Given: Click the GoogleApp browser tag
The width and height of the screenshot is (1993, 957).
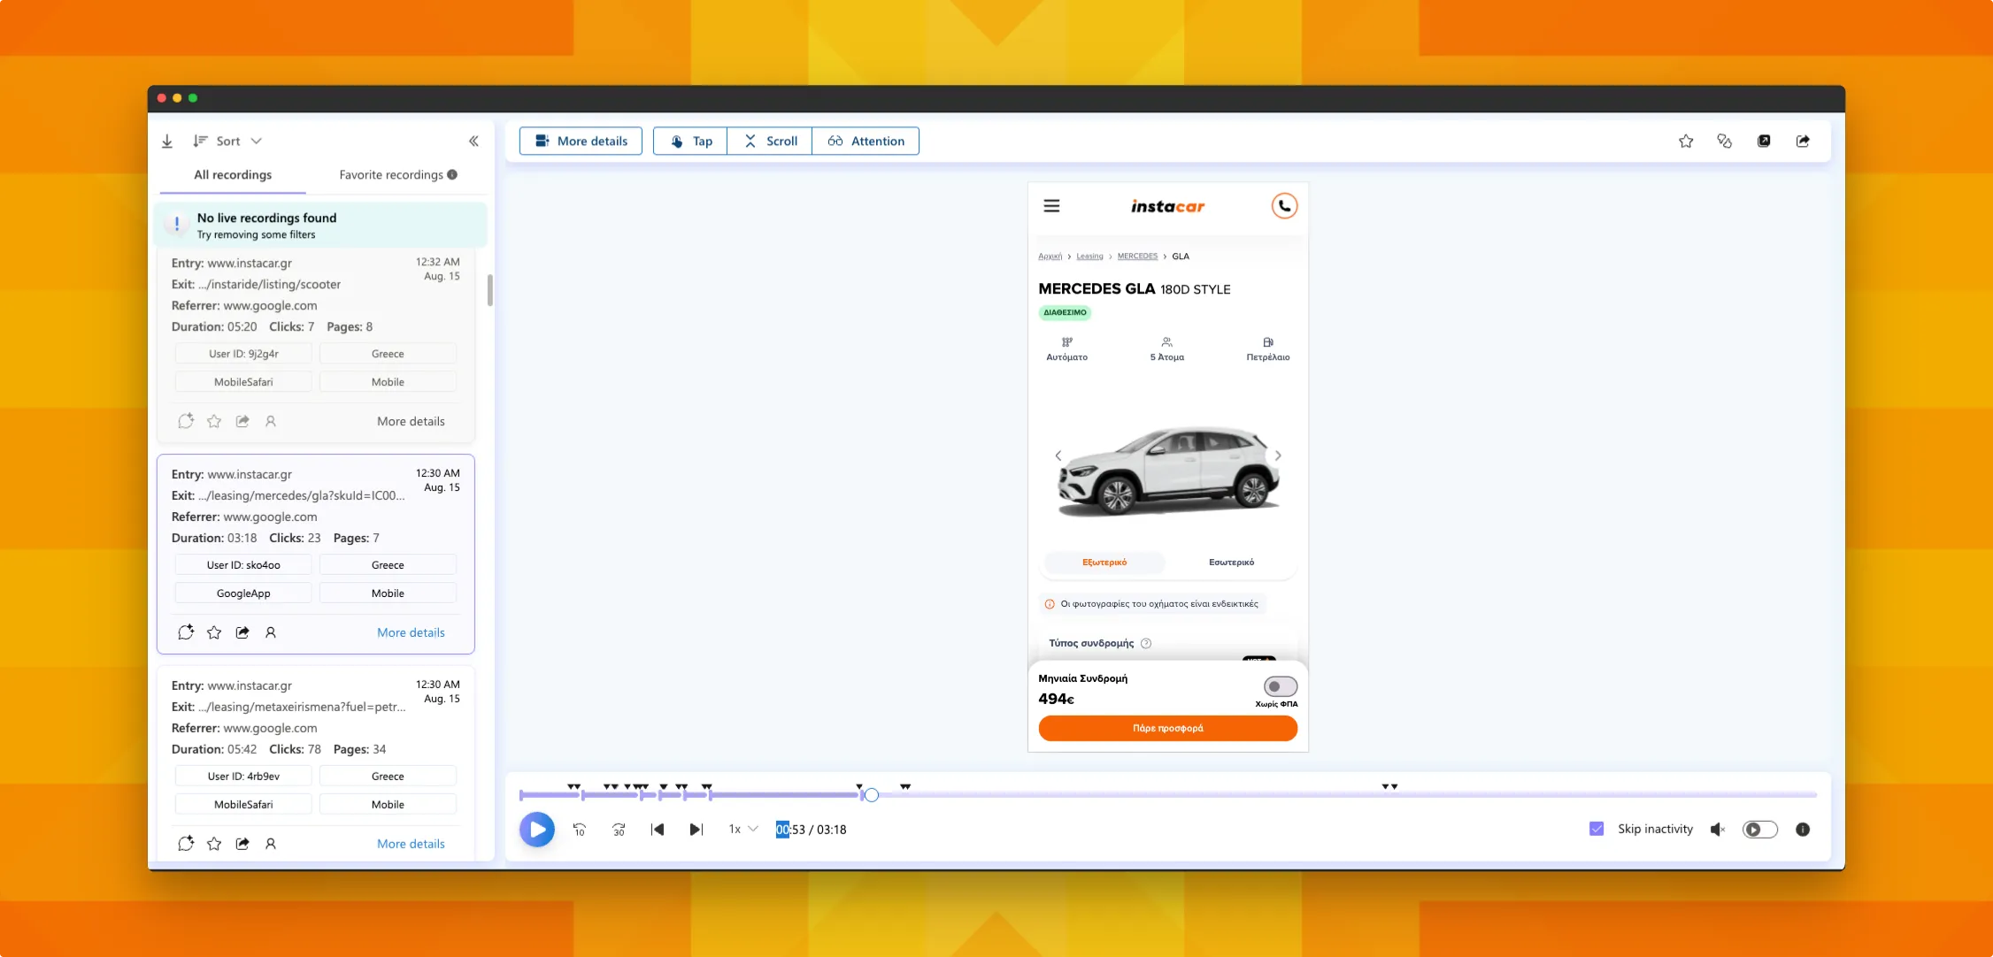Looking at the screenshot, I should point(243,593).
